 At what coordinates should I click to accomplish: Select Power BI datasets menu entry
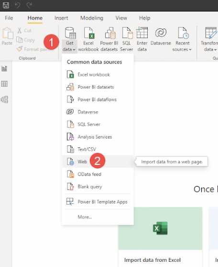click(98, 87)
